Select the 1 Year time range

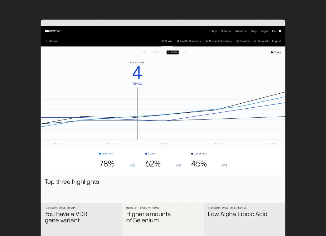[x=142, y=52]
